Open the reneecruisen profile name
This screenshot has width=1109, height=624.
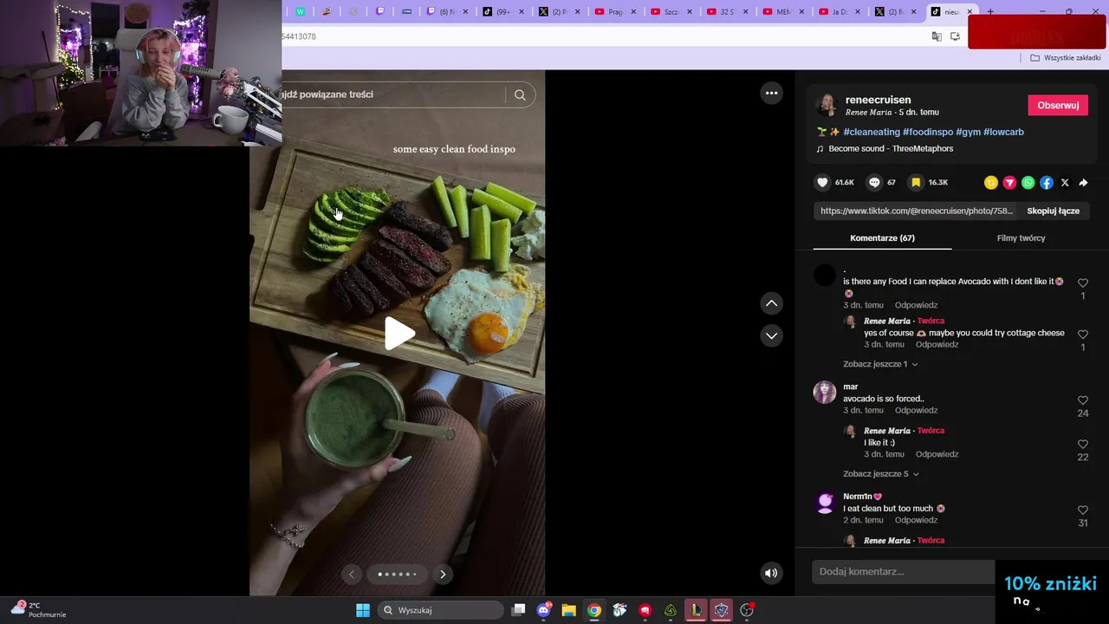pos(878,100)
